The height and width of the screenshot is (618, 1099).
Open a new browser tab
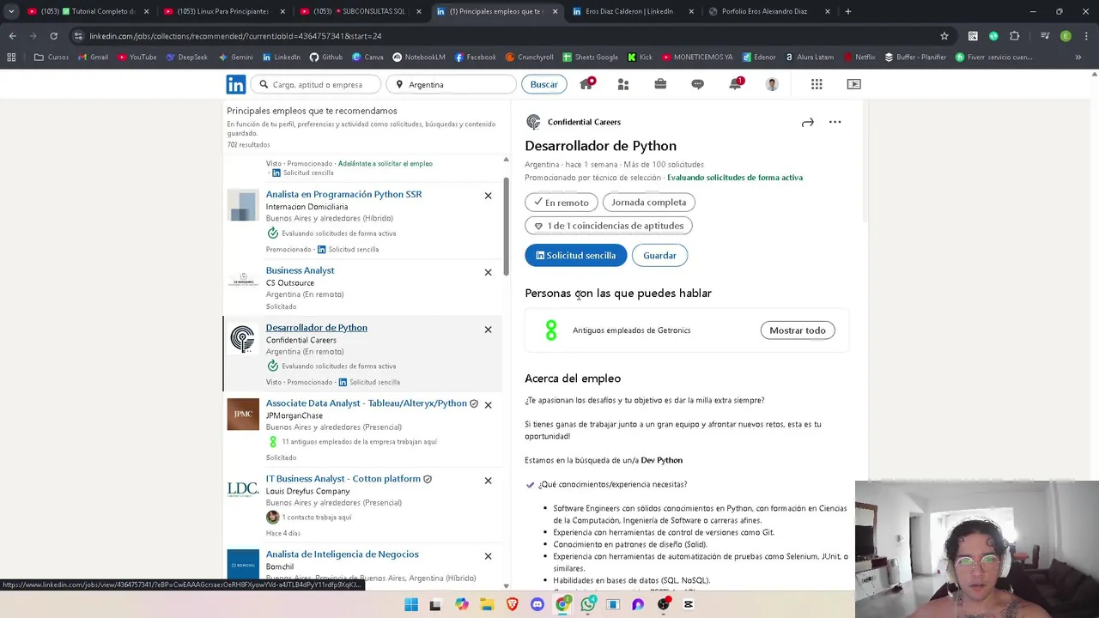[x=848, y=11]
